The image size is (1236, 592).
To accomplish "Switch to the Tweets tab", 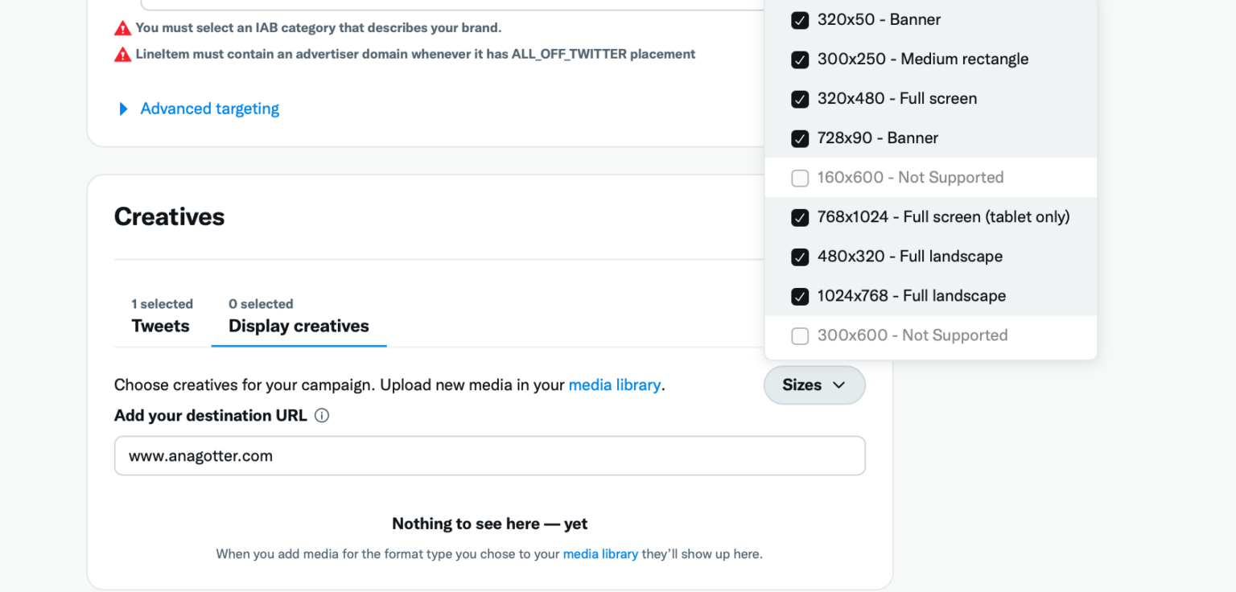I will pos(160,326).
